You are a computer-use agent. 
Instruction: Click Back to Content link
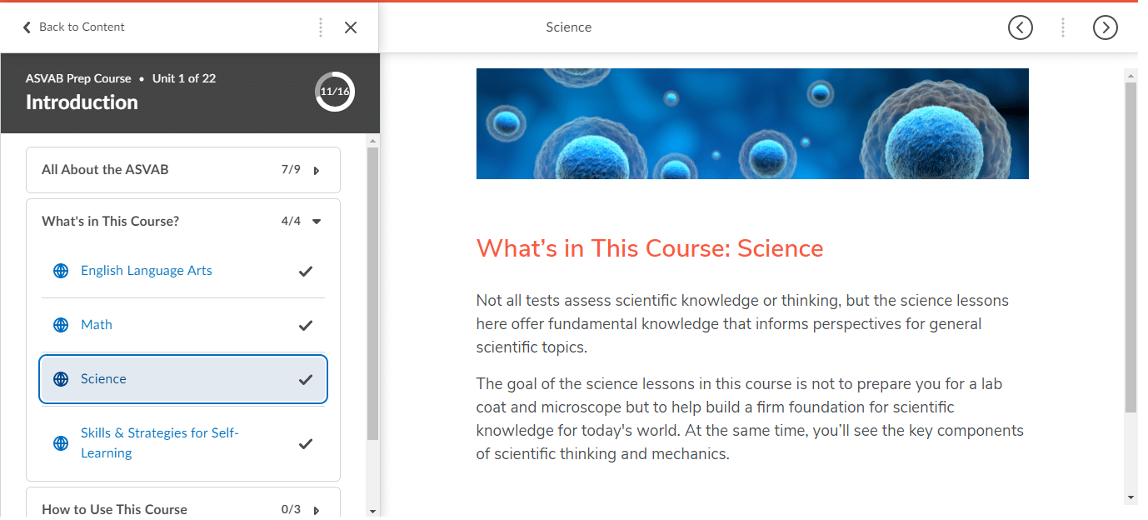point(82,27)
